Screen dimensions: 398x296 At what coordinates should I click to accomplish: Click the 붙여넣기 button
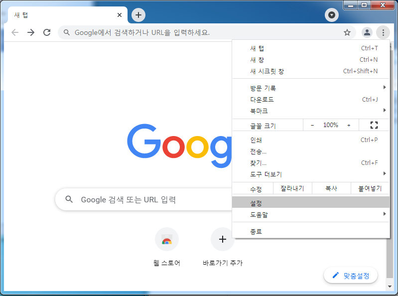[x=370, y=188]
